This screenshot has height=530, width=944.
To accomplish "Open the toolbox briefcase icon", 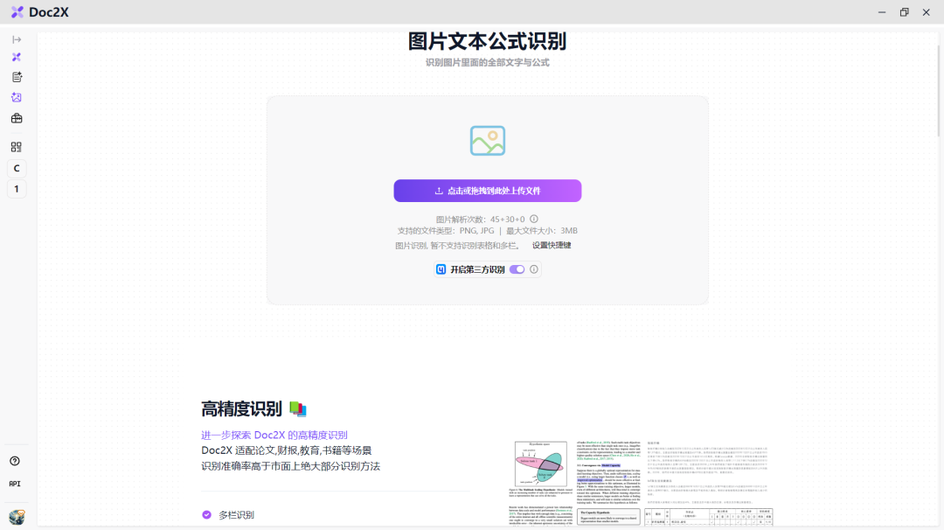I will 17,118.
